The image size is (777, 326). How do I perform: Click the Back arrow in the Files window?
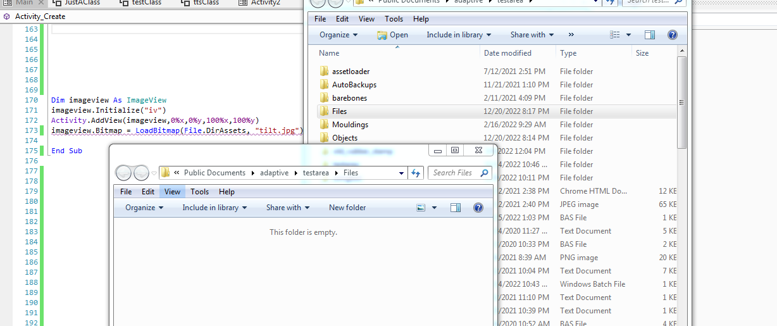pos(124,172)
